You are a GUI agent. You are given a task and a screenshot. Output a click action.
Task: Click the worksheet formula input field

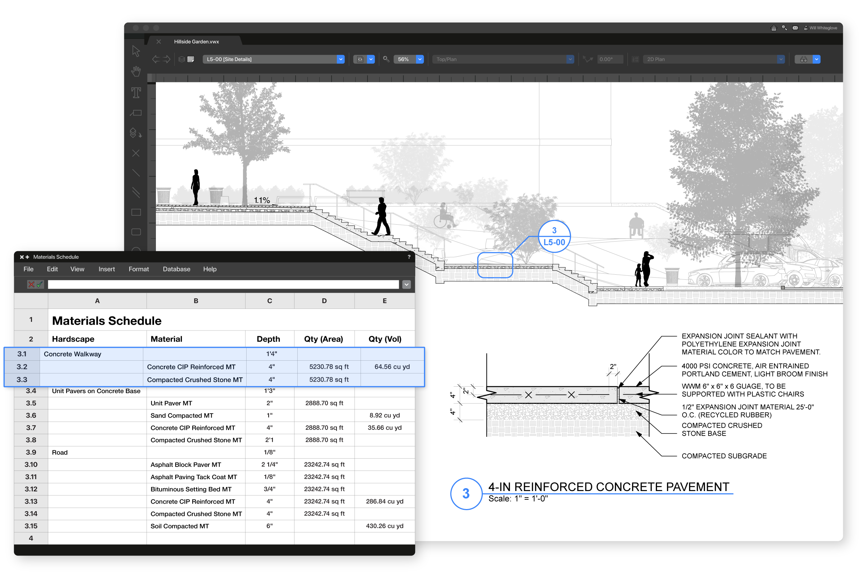223,284
